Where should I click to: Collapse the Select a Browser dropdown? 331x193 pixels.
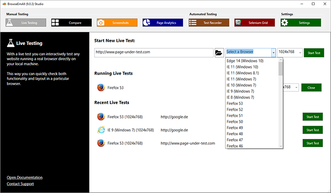[x=273, y=53]
